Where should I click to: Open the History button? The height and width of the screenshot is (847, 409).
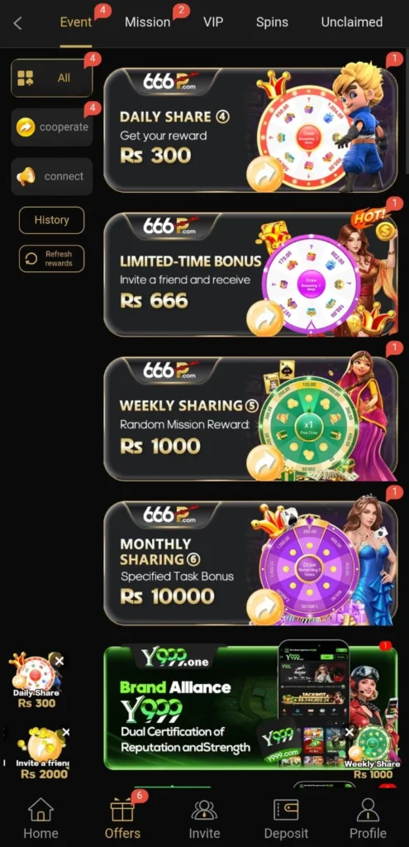tap(52, 220)
